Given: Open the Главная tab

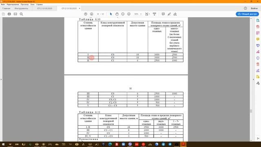Looking at the screenshot, I should pyautogui.click(x=7, y=8).
